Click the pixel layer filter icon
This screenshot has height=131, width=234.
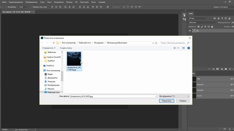pyautogui.click(x=215, y=19)
